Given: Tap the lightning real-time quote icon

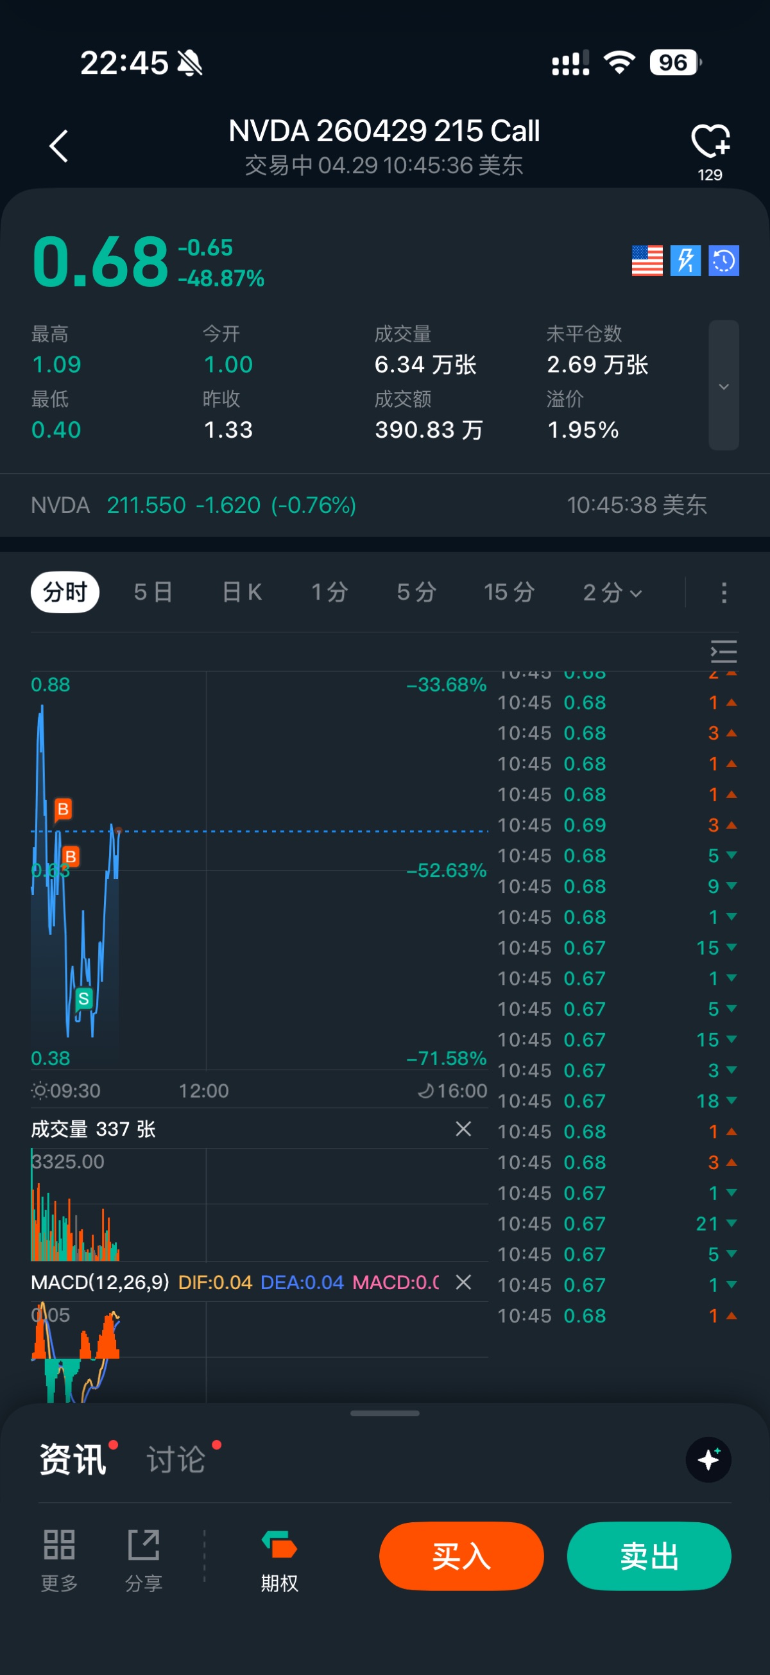Looking at the screenshot, I should (685, 261).
